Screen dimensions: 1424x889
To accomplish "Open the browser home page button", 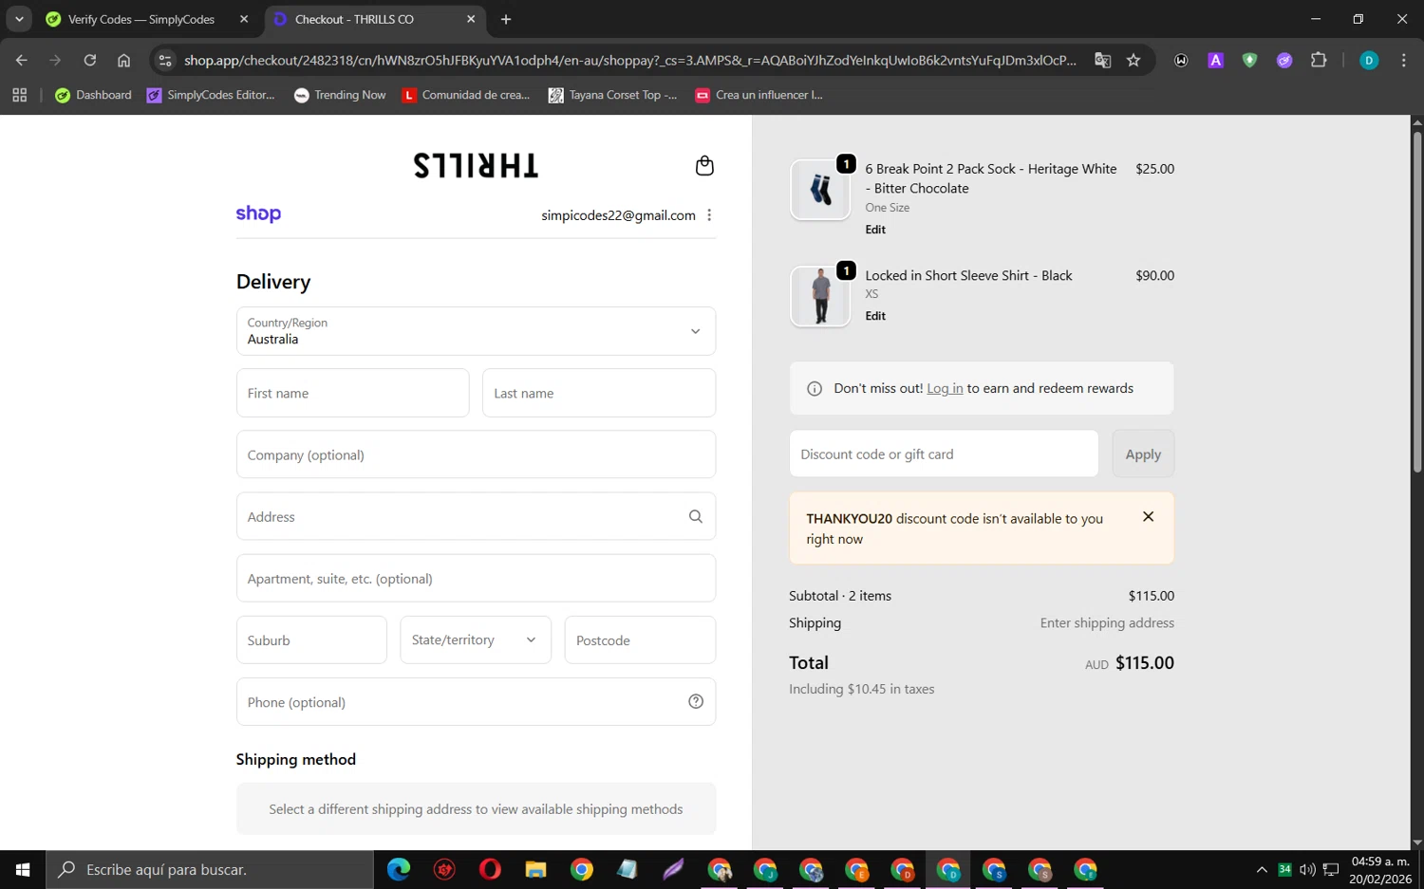I will tap(123, 60).
